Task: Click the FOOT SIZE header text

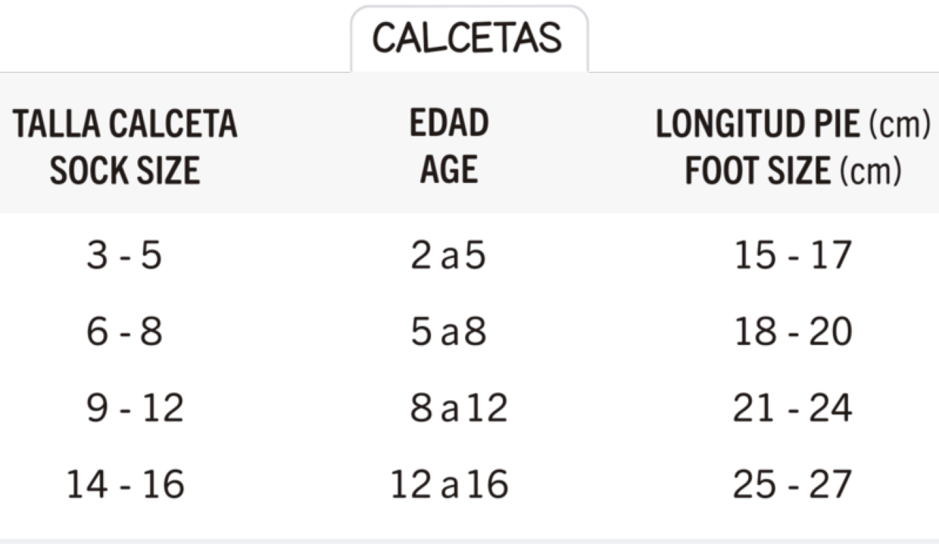Action: tap(757, 171)
